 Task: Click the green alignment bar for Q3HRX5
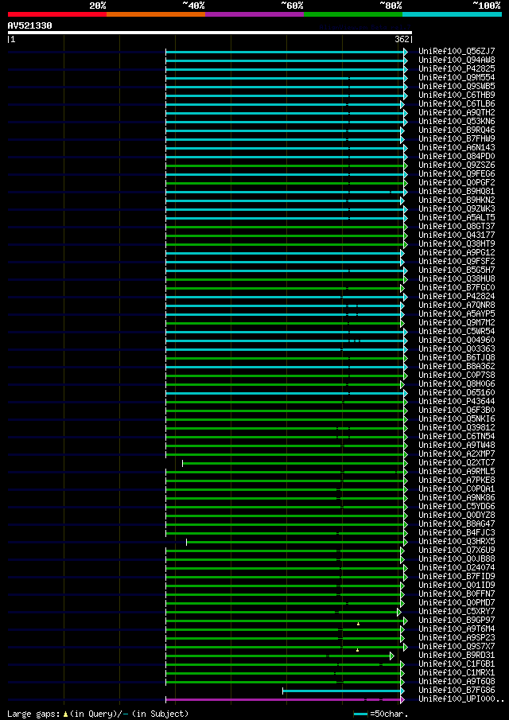[x=295, y=543]
